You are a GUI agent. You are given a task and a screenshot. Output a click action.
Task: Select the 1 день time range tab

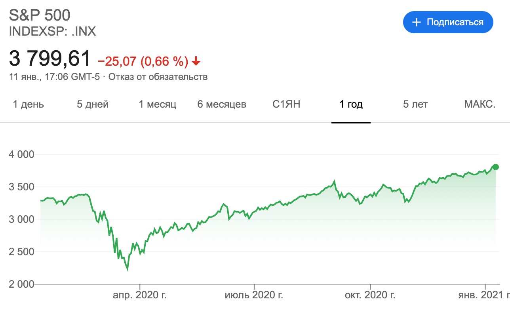tap(29, 104)
